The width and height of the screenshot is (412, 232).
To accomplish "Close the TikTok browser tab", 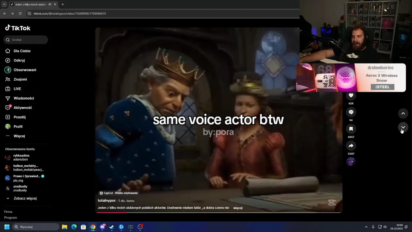I will point(55,5).
